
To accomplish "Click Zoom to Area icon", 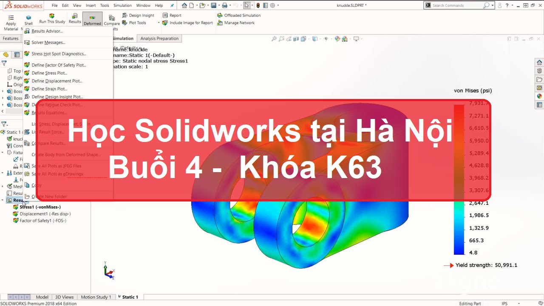I will [281, 39].
